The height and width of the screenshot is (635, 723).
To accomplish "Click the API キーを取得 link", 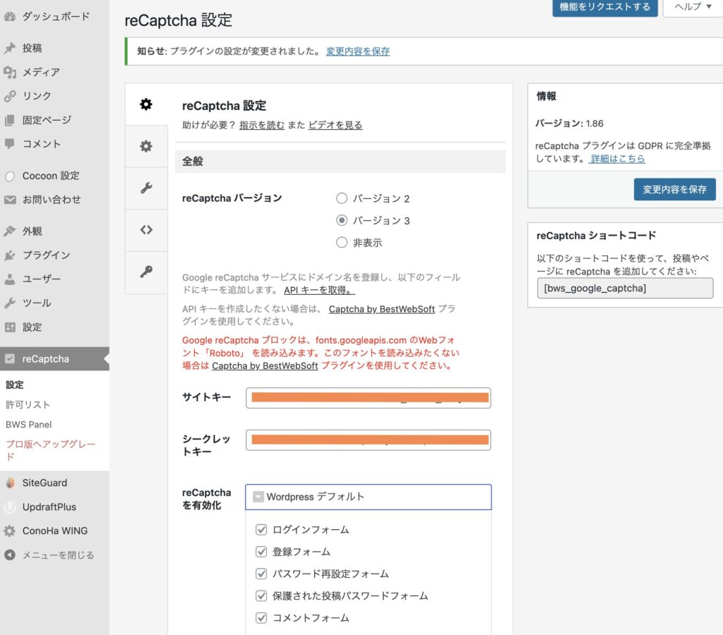I will [x=319, y=290].
